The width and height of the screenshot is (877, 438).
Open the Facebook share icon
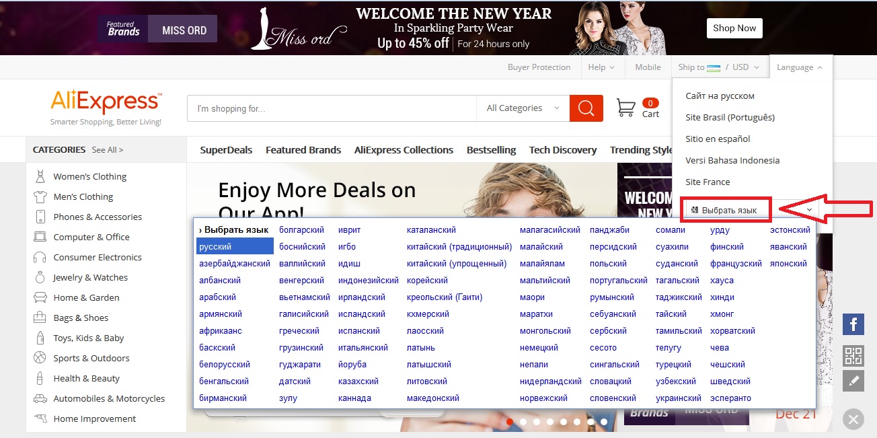click(853, 325)
